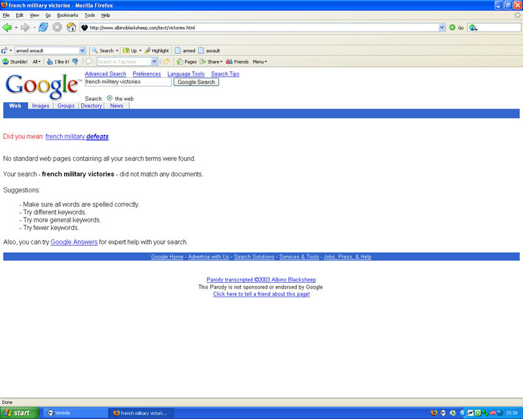Open the Tools menu
This screenshot has width=523, height=419.
pyautogui.click(x=90, y=15)
